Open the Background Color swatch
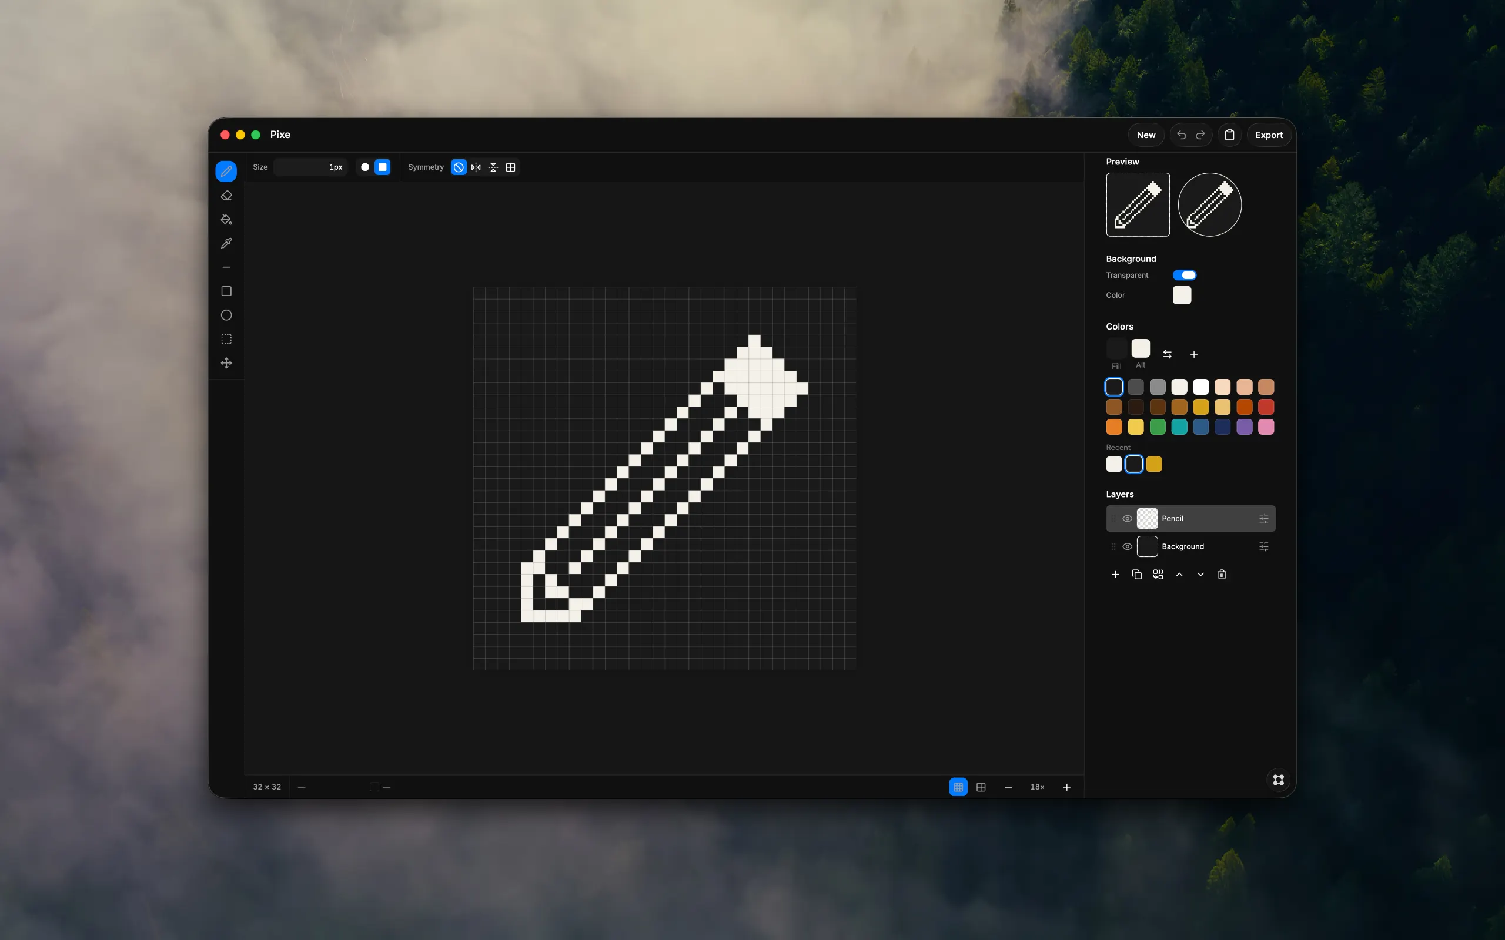This screenshot has width=1505, height=940. (x=1182, y=296)
